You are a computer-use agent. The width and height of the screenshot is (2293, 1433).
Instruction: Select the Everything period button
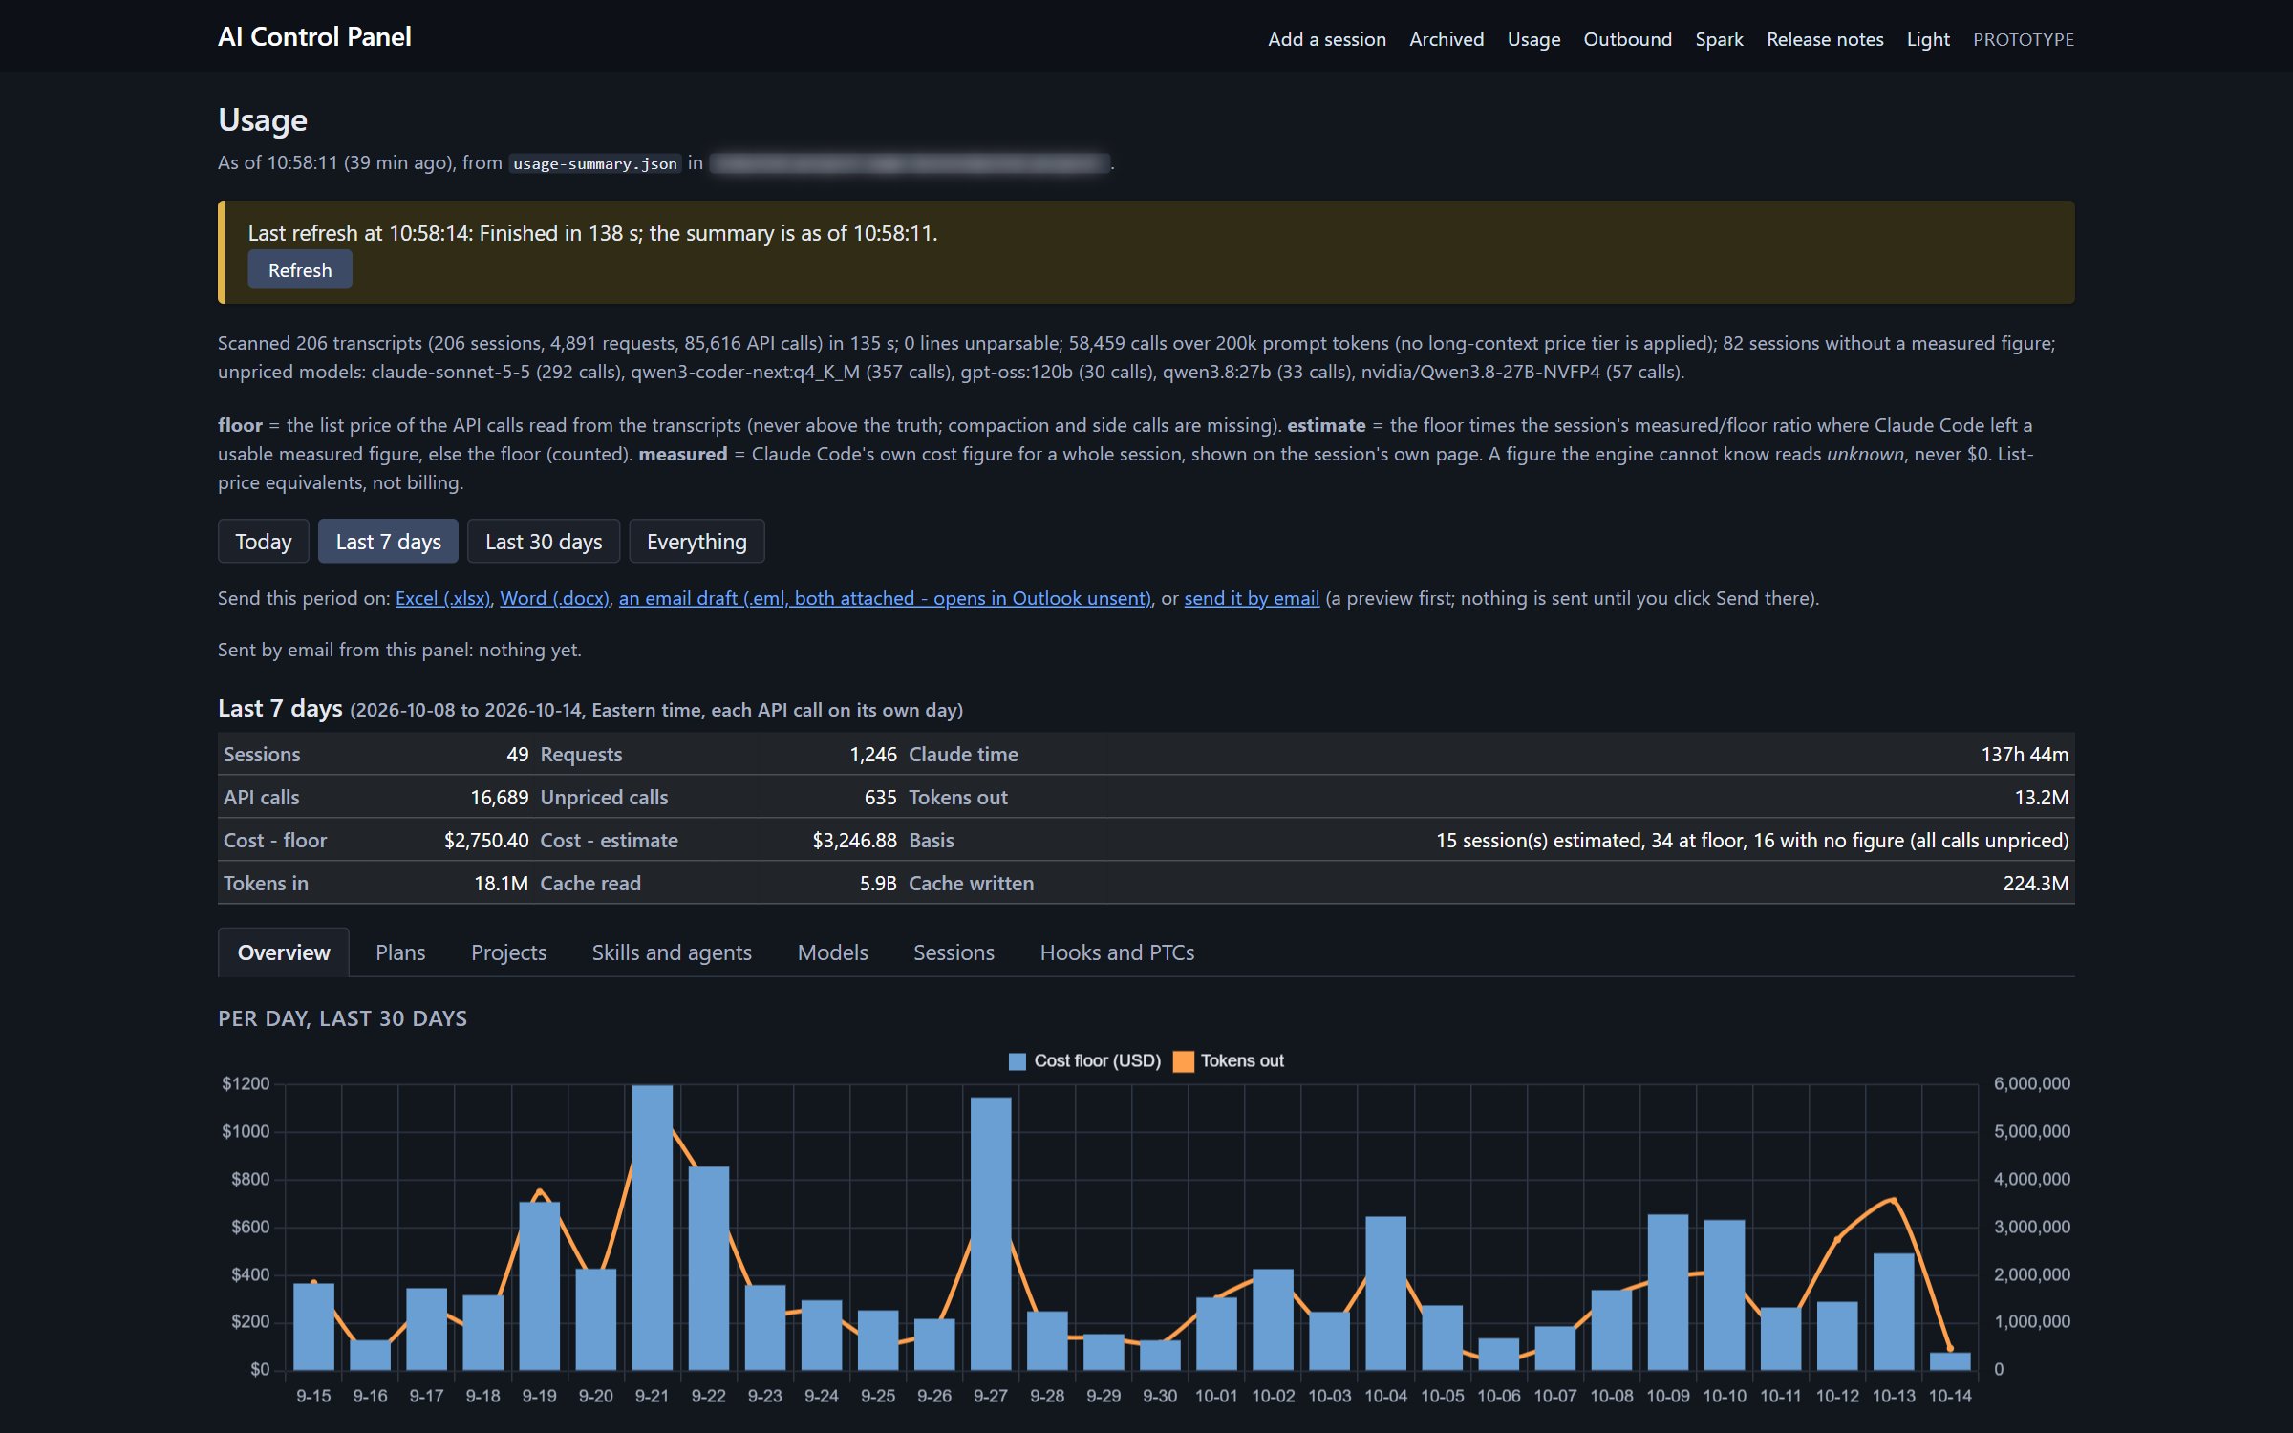(x=696, y=542)
